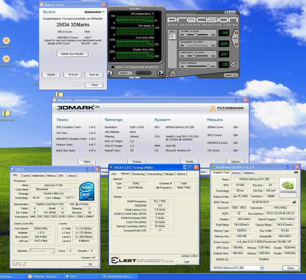Viewport: 306px width, 280px height.
Task: Adjust the Core Clock slider
Action: pyautogui.click(x=195, y=35)
